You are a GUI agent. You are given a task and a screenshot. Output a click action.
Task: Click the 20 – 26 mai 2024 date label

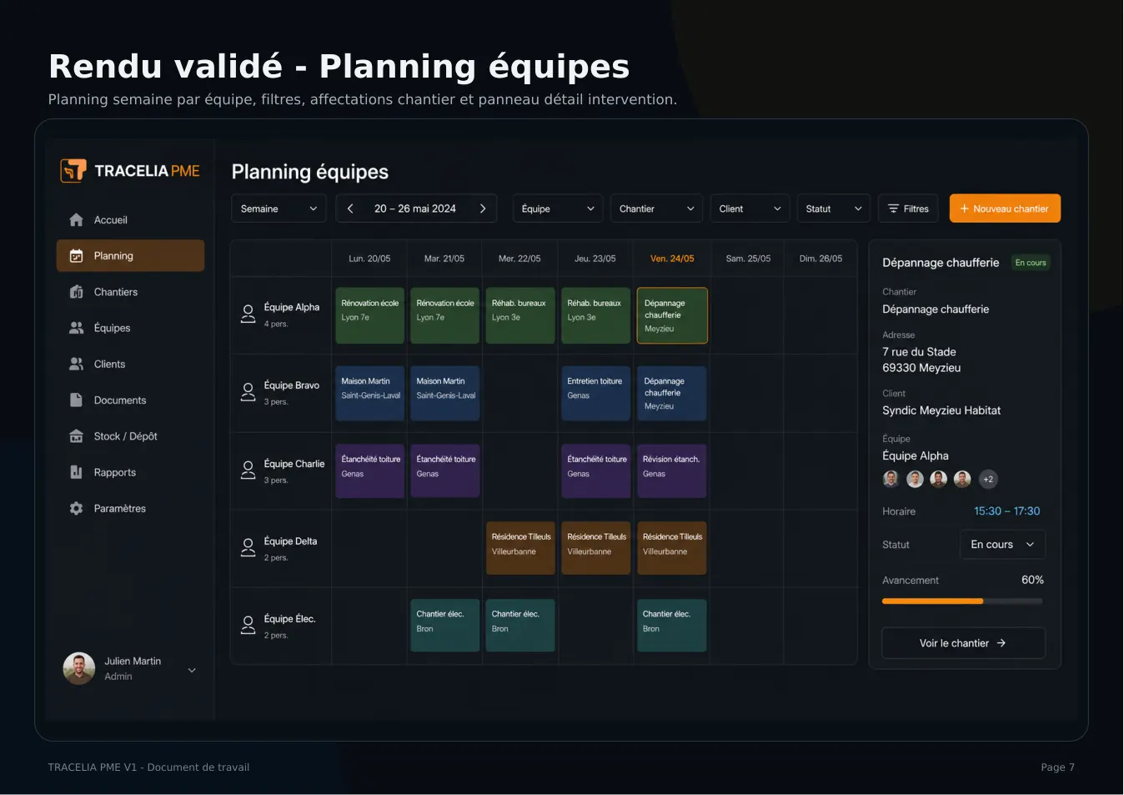pos(415,209)
